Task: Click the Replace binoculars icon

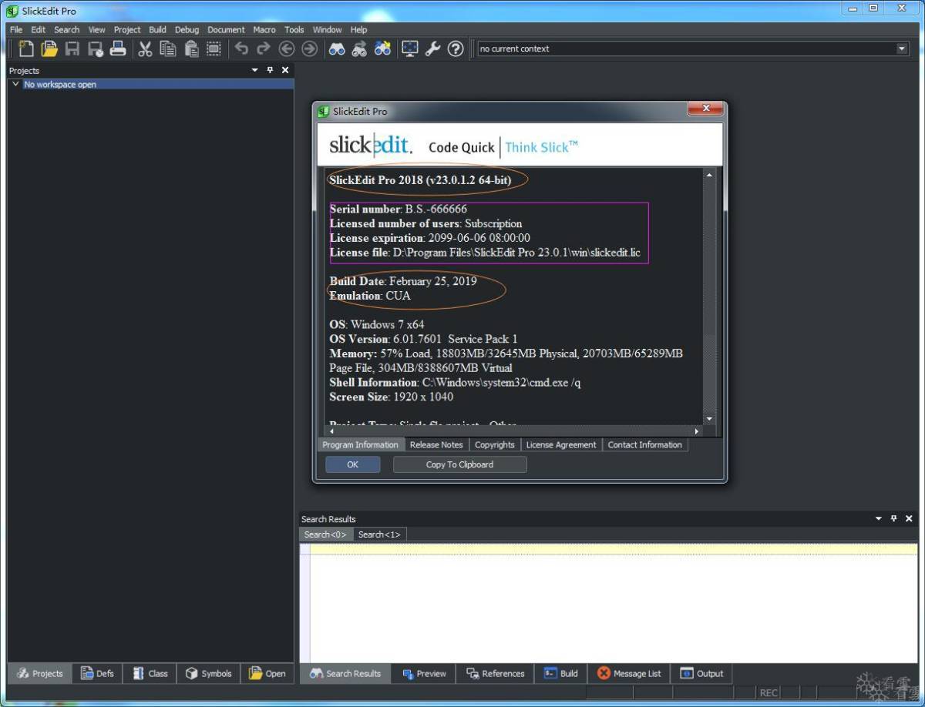Action: tap(382, 49)
